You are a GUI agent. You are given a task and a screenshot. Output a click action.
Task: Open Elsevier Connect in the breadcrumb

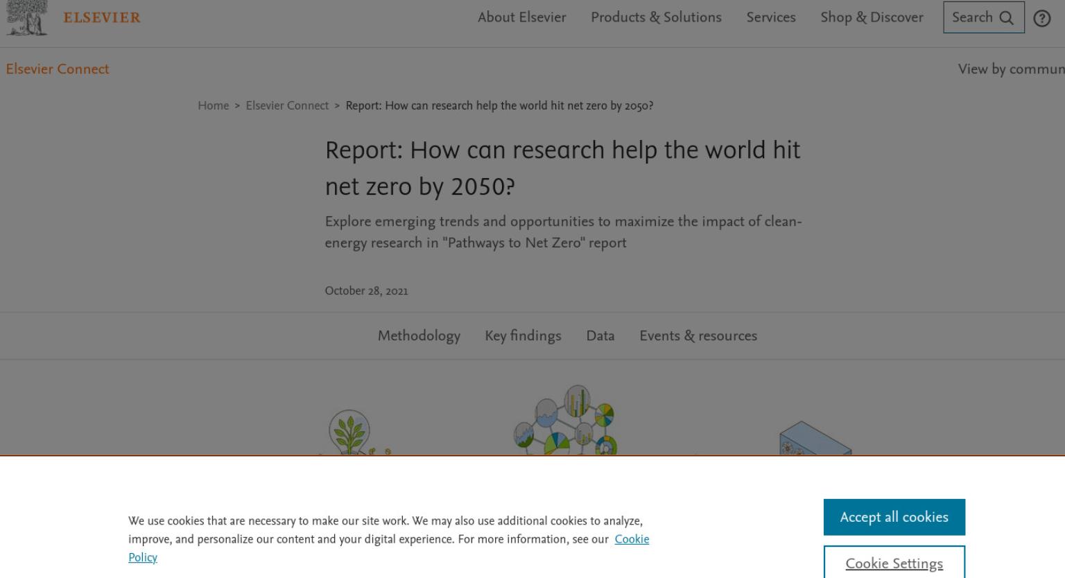(287, 105)
